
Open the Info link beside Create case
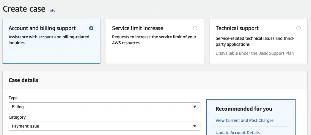52,10
